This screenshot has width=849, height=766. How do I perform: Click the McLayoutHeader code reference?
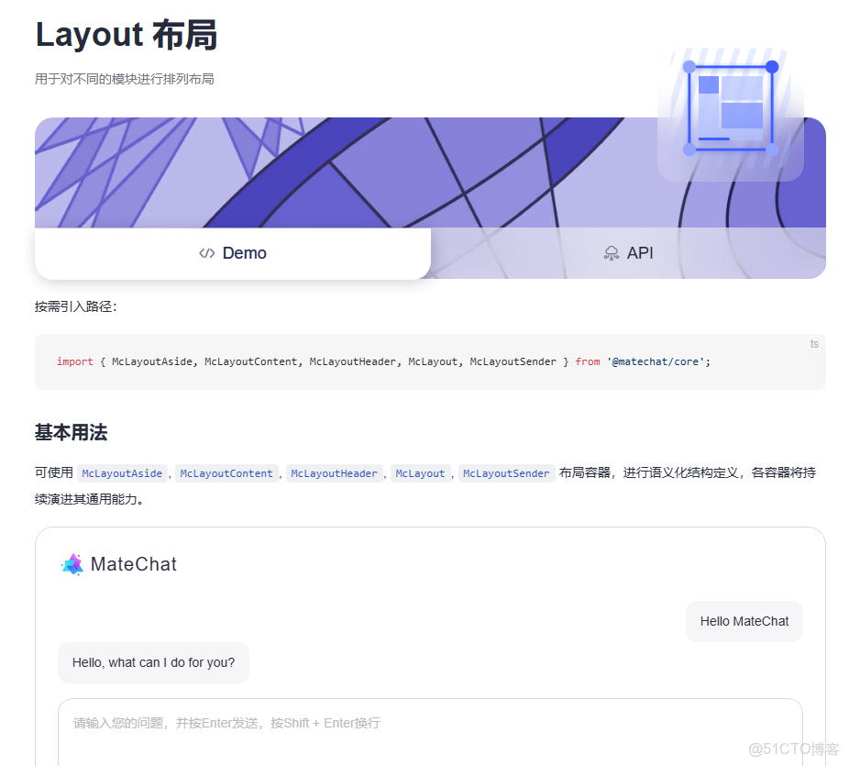(x=335, y=472)
